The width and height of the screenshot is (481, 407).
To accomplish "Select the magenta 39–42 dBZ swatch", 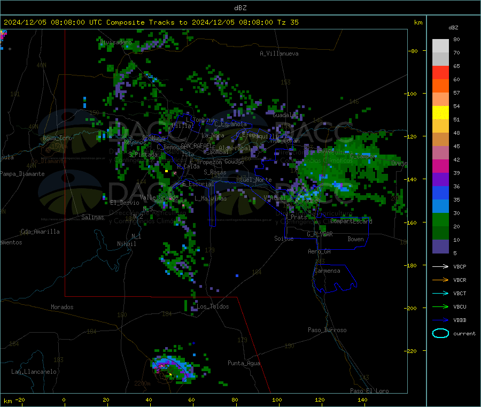I will [x=440, y=166].
